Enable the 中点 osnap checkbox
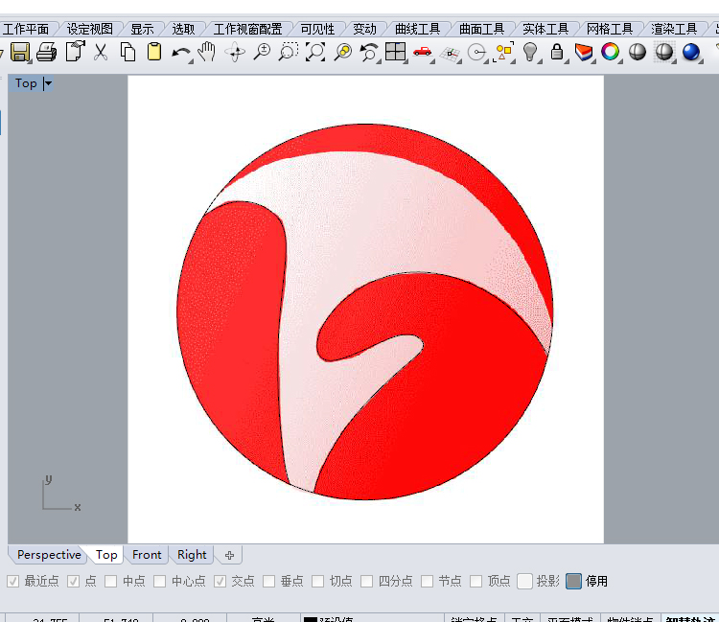 (x=110, y=581)
